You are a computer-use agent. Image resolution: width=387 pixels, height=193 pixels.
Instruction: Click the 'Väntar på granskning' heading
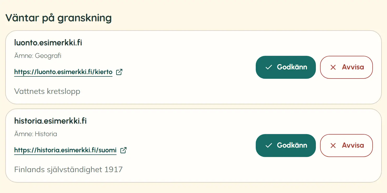tap(59, 18)
